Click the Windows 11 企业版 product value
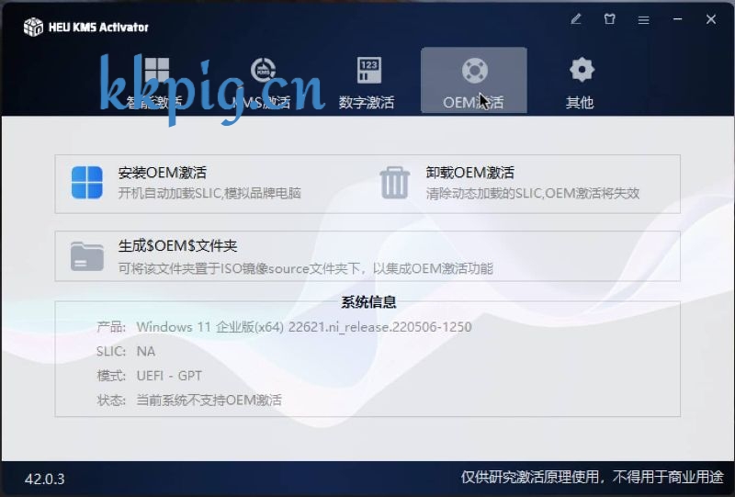This screenshot has width=735, height=497. pyautogui.click(x=304, y=327)
